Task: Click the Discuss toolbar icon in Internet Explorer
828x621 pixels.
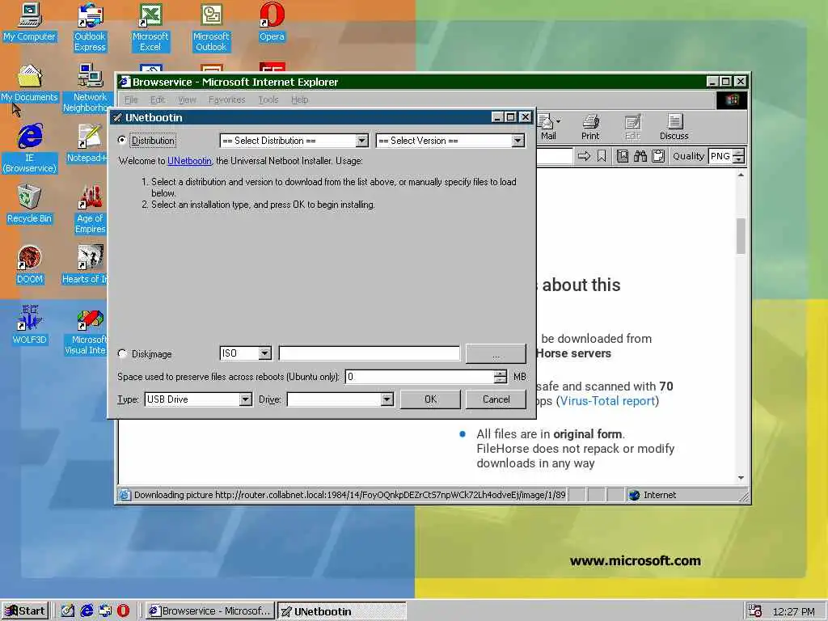Action: pos(674,127)
